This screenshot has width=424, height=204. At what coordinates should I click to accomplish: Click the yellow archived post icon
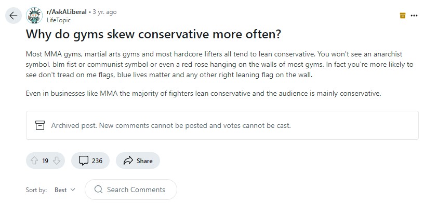pos(403,16)
